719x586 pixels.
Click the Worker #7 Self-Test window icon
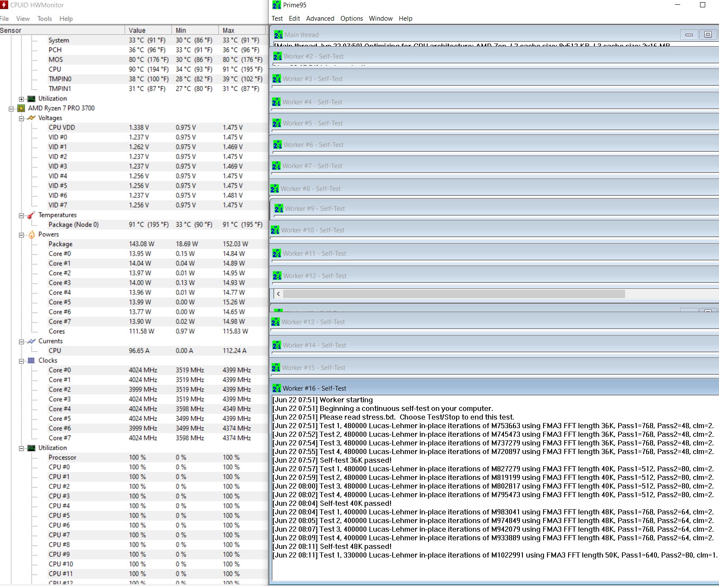(x=276, y=166)
